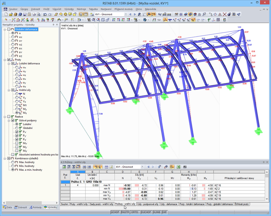Click the Zoom window magnifier icon

[94, 20]
